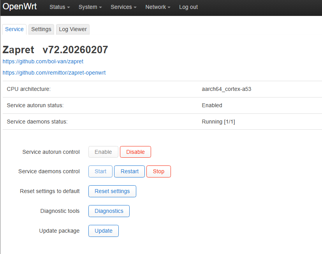Screen dimensions: 322x254
Task: Disable service autorun
Action: 135,152
